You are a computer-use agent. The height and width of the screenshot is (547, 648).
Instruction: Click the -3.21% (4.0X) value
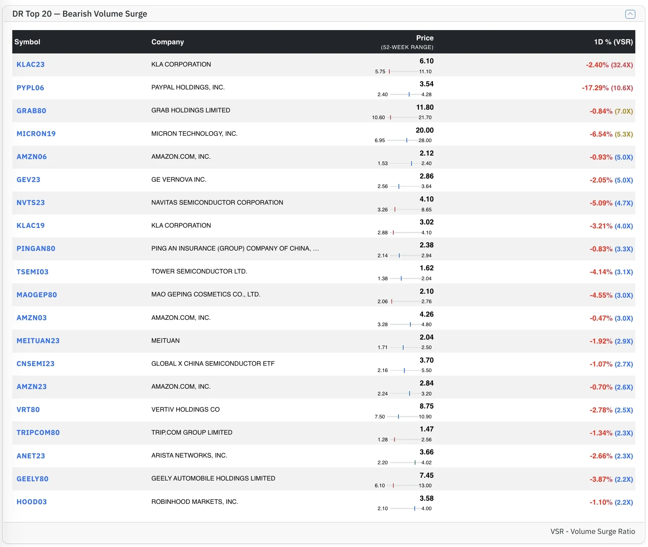click(x=611, y=226)
